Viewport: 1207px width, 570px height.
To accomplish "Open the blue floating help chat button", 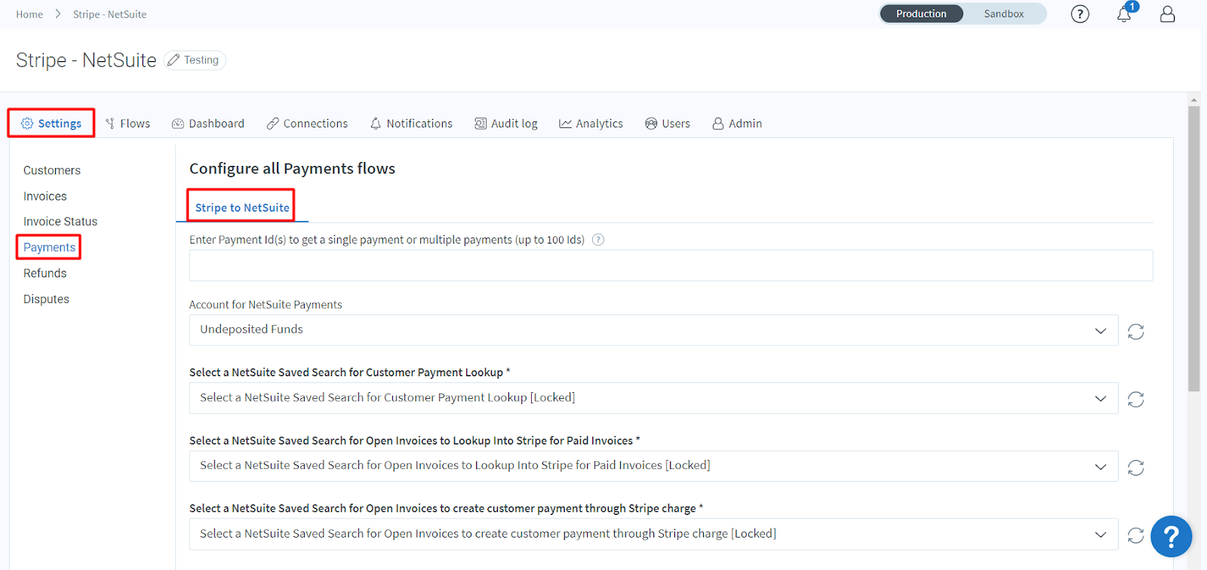I will pos(1171,536).
